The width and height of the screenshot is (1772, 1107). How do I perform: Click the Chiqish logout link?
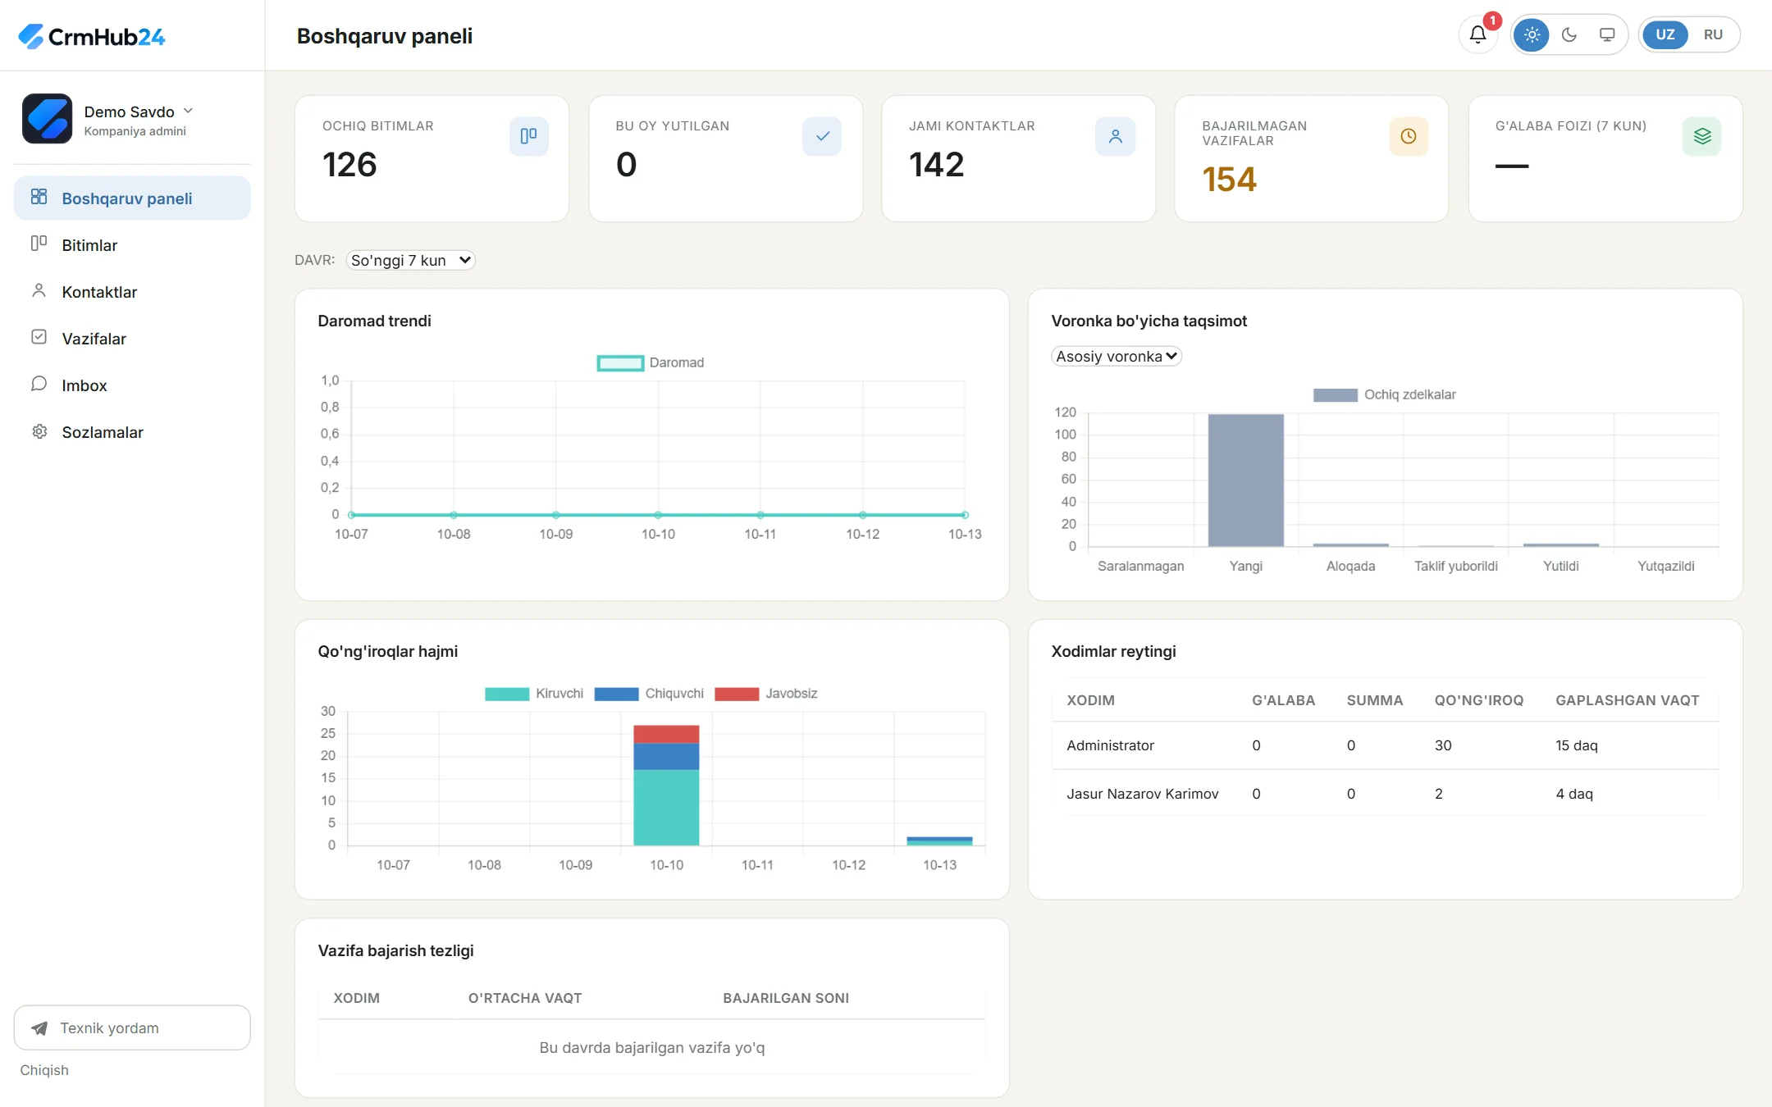coord(44,1070)
